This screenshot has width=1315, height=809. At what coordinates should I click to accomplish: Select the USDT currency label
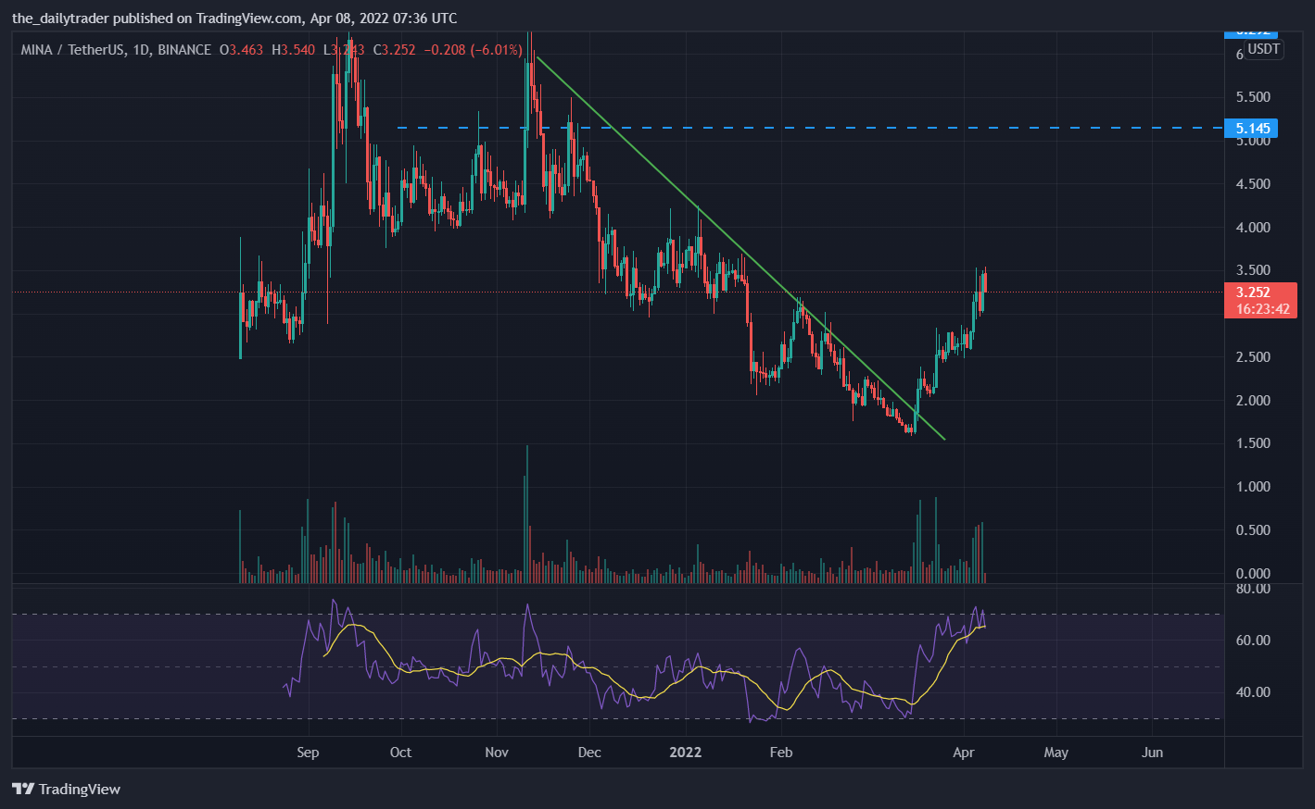tap(1263, 49)
